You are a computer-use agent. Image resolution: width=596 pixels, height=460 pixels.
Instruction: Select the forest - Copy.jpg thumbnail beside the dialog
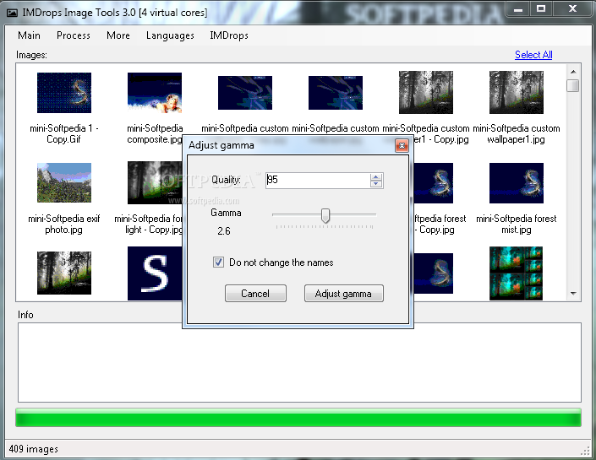pos(434,183)
